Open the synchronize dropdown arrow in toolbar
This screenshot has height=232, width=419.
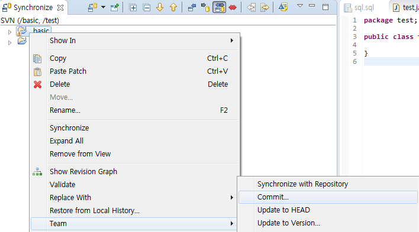pyautogui.click(x=103, y=7)
